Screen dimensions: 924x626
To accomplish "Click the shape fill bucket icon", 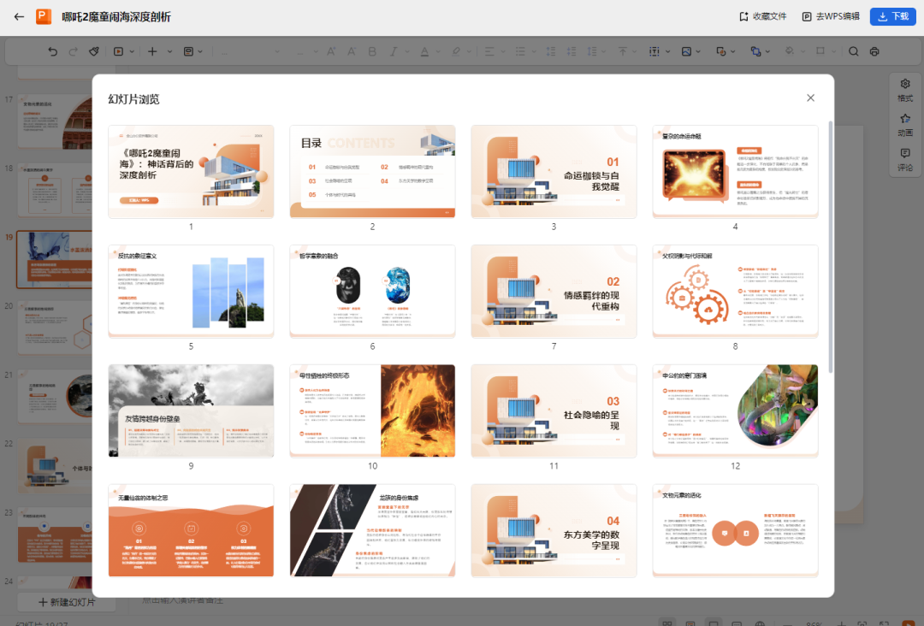I will tap(790, 52).
